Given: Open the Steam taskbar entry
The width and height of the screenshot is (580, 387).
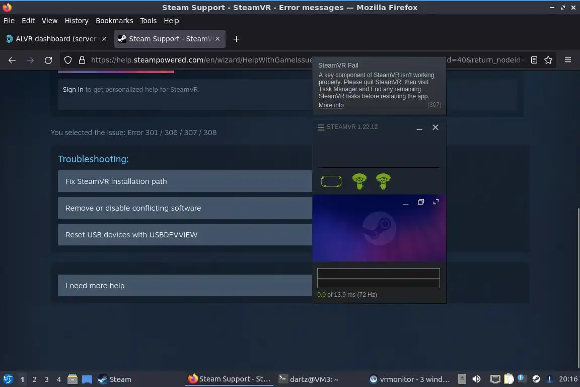Looking at the screenshot, I should pos(115,379).
